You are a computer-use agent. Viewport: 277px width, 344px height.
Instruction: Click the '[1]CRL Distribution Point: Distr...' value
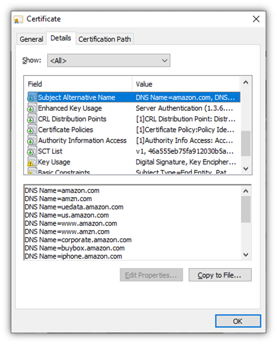186,119
